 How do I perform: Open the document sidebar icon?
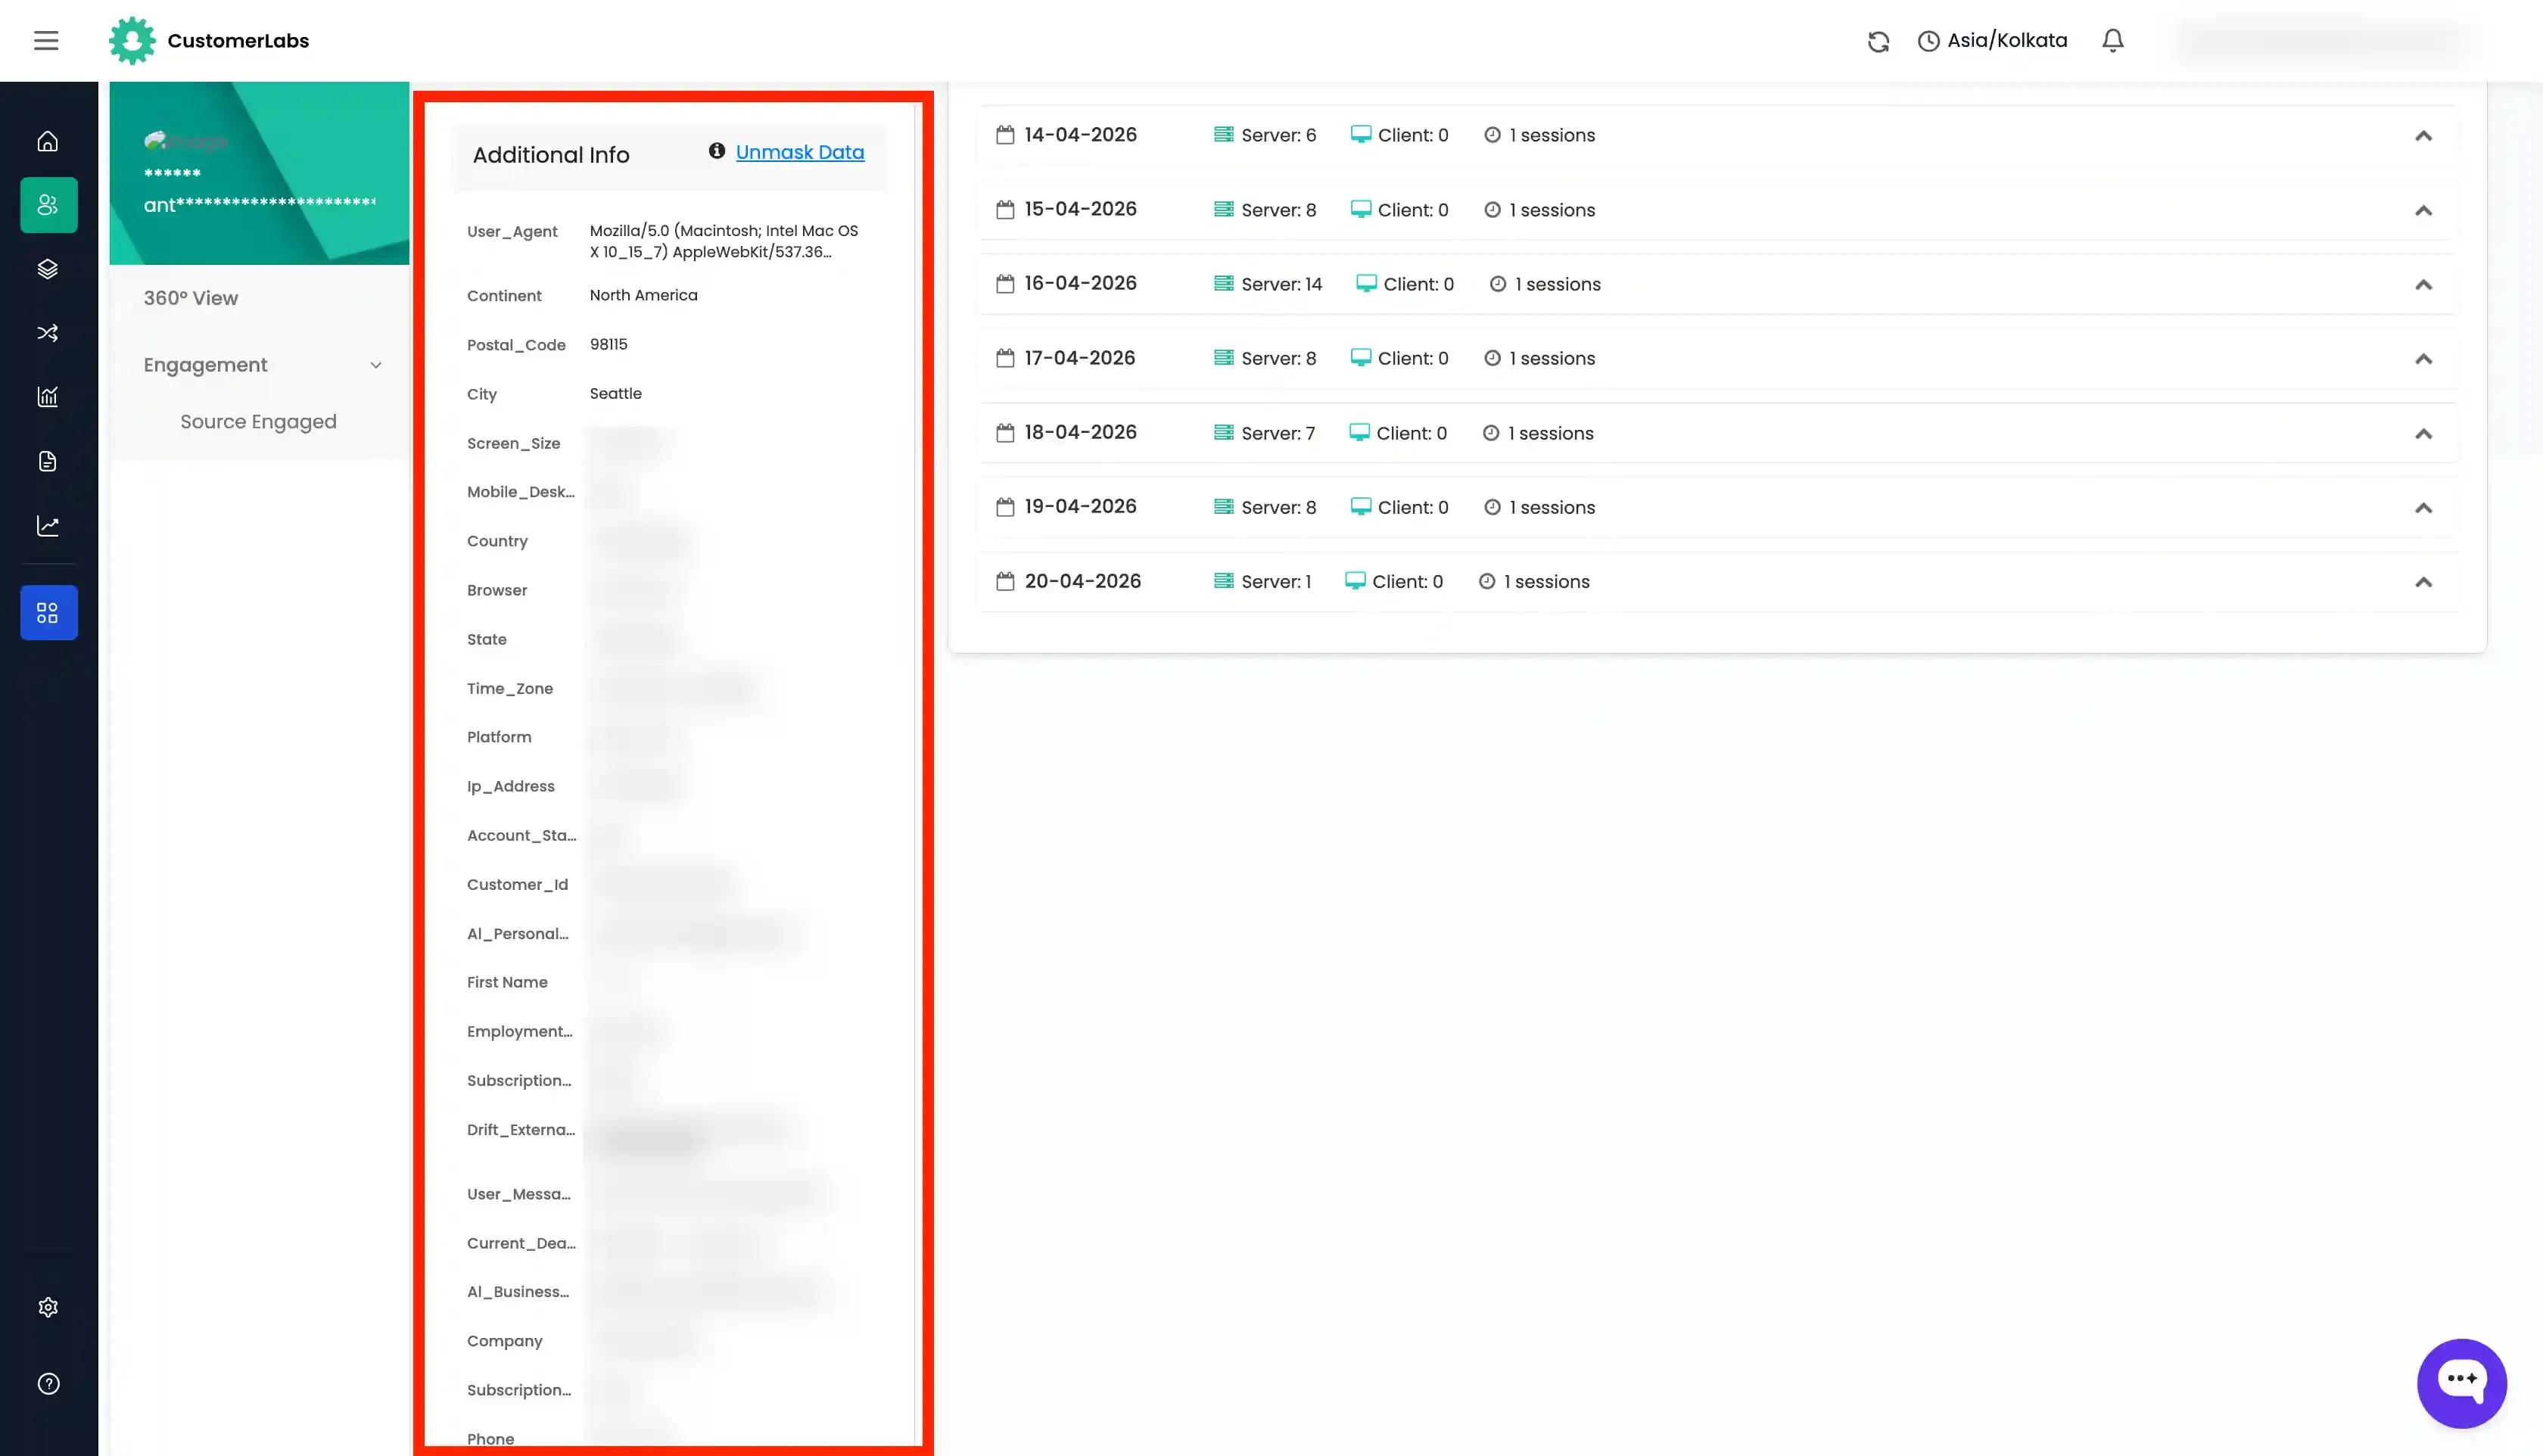point(48,461)
